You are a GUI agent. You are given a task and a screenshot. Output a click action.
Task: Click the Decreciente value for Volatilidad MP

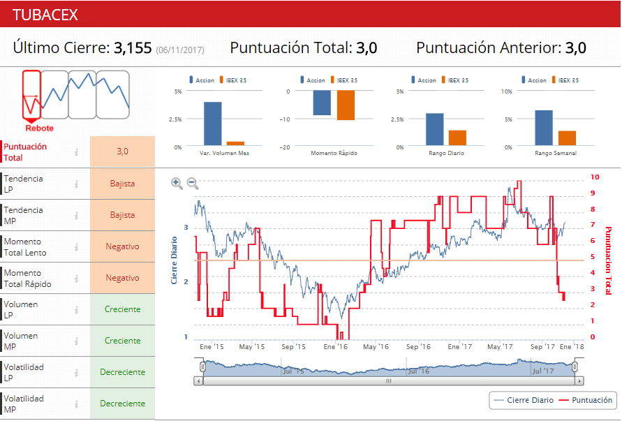coord(122,403)
